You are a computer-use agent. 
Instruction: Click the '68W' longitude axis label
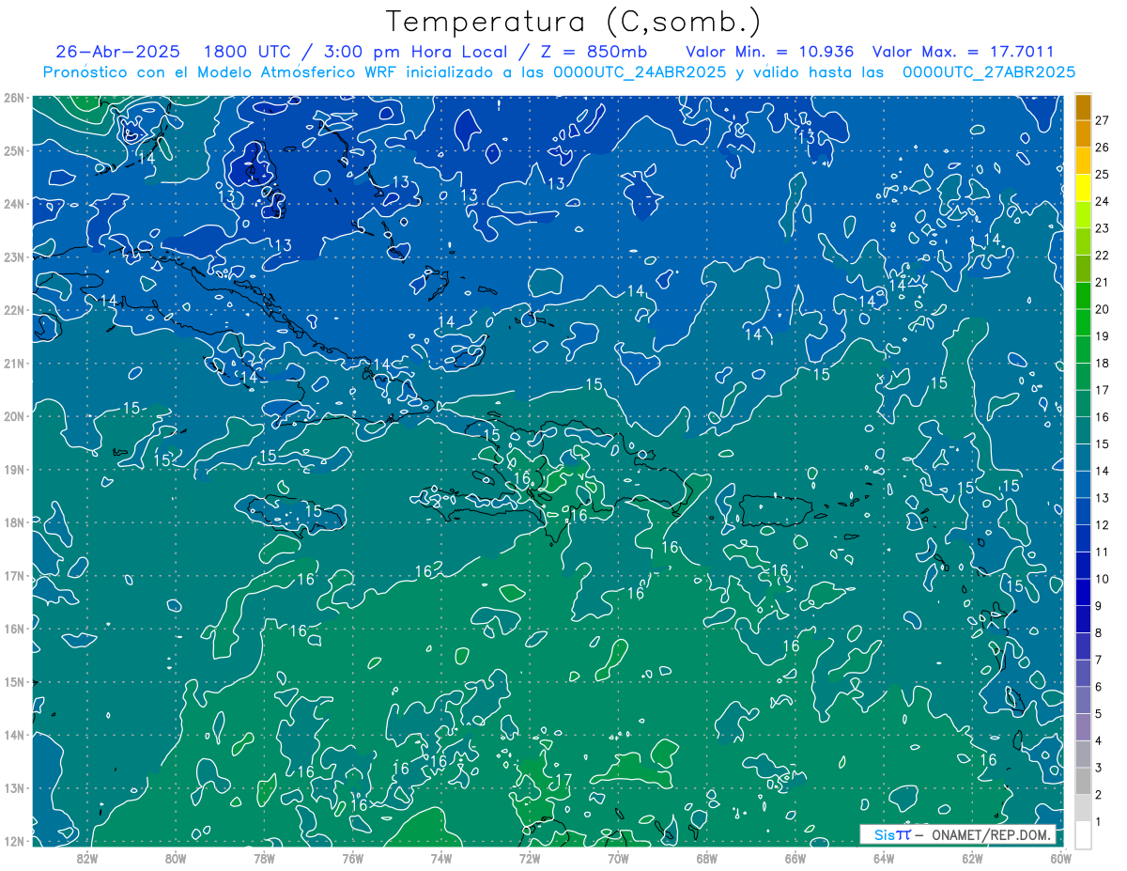[707, 858]
